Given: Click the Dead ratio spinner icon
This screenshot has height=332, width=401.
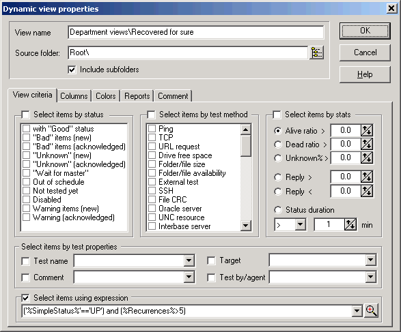Looking at the screenshot, I should [x=367, y=144].
